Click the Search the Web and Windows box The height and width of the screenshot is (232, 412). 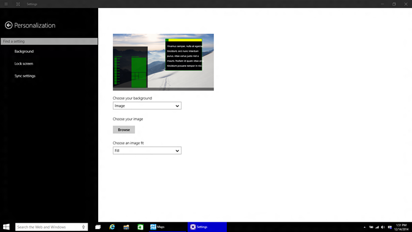coord(51,227)
